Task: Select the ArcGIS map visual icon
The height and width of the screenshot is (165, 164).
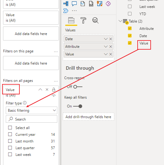Action: pos(100,4)
